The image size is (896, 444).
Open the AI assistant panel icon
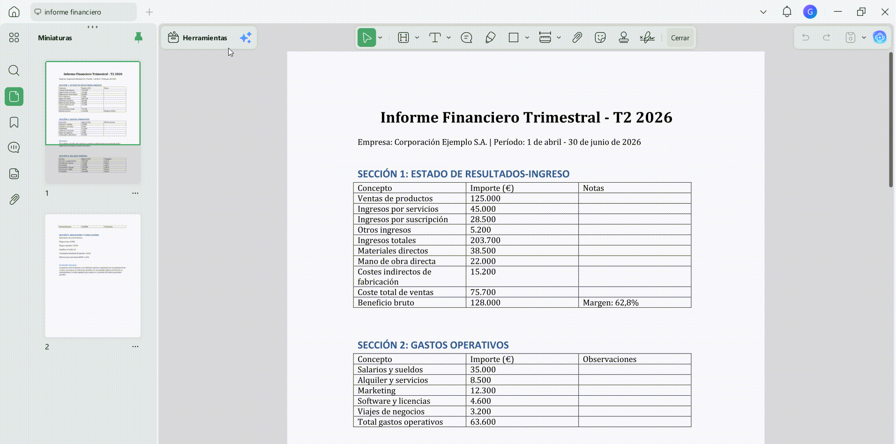880,37
